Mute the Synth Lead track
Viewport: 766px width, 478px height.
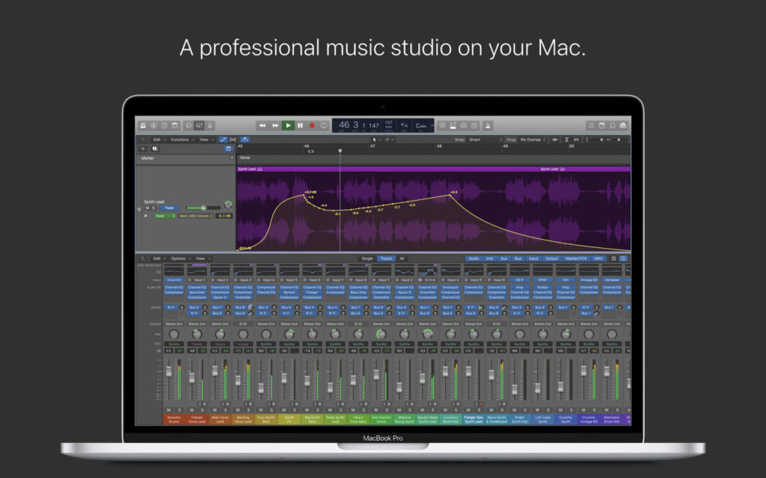tap(147, 208)
